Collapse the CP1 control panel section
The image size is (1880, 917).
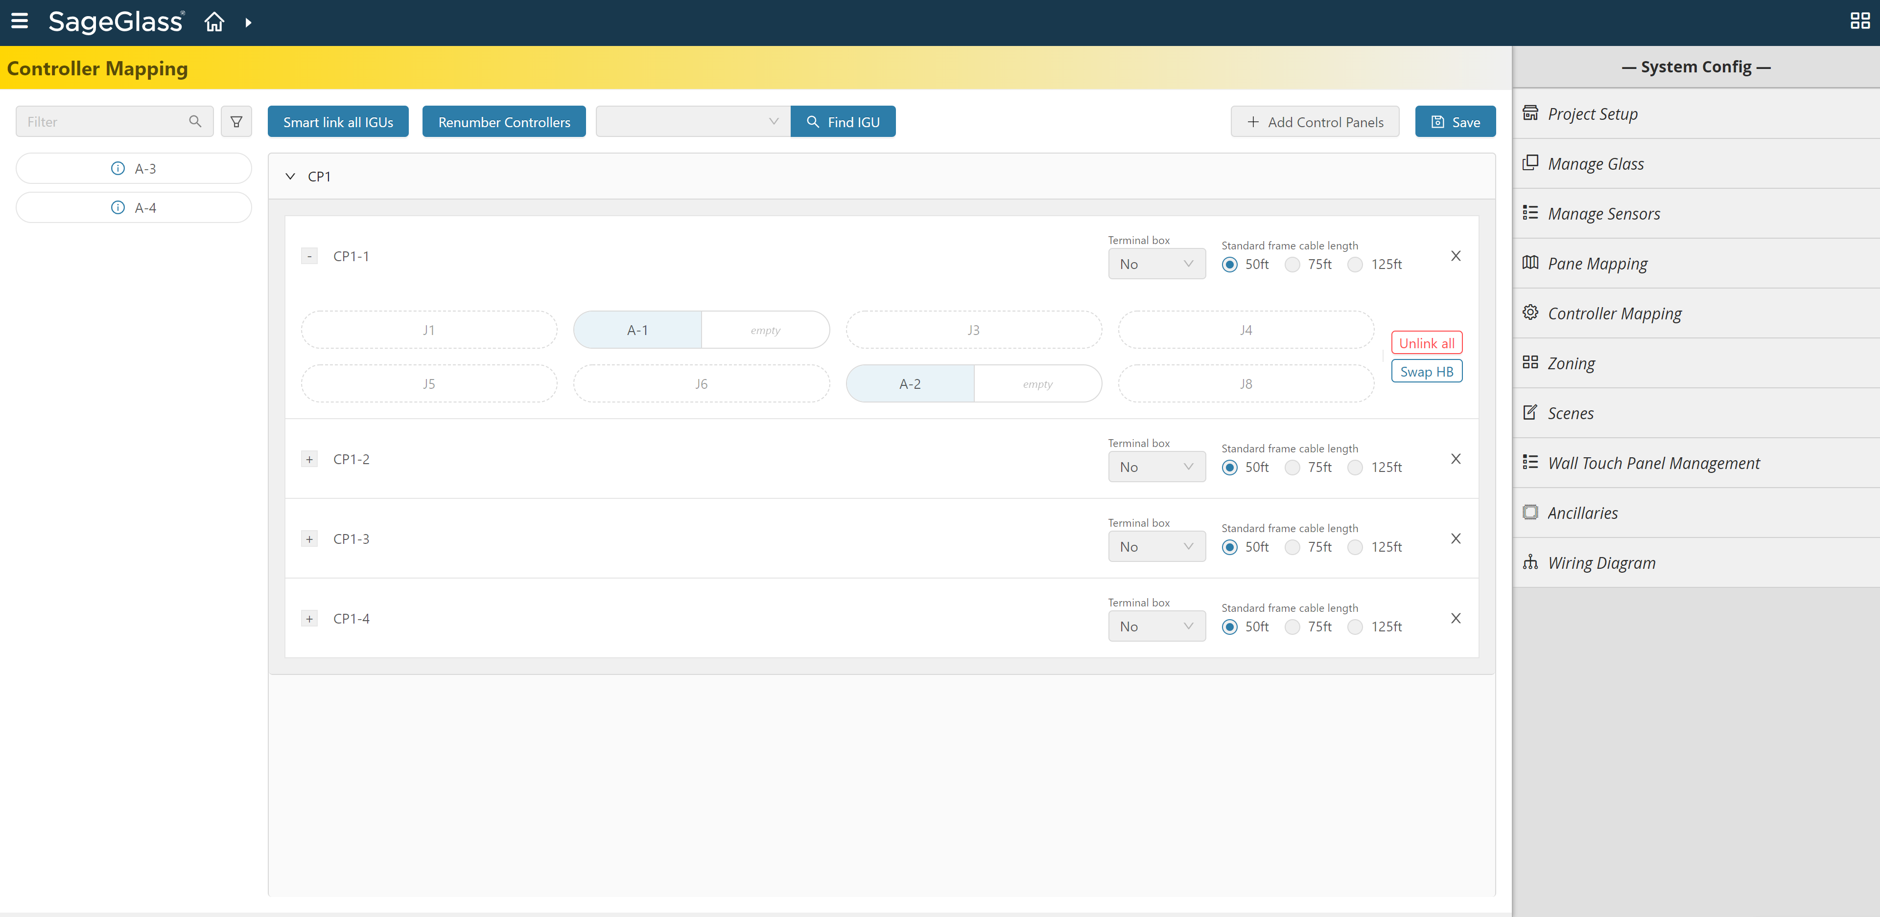tap(290, 177)
